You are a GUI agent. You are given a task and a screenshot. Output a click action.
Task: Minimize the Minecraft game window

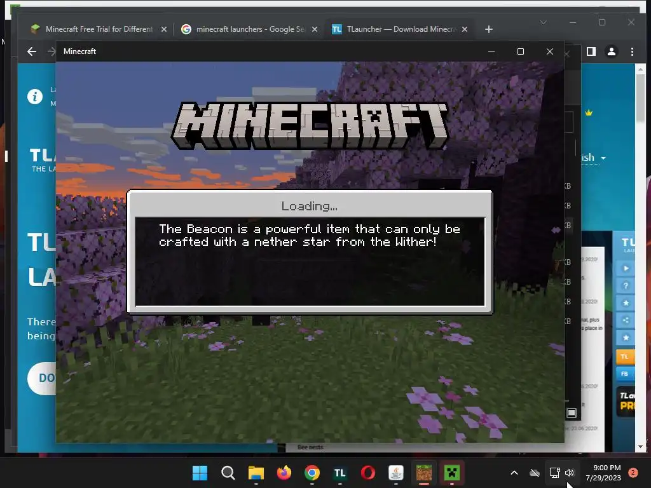491,51
